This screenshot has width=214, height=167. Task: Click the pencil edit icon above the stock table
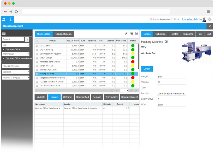click(126, 34)
